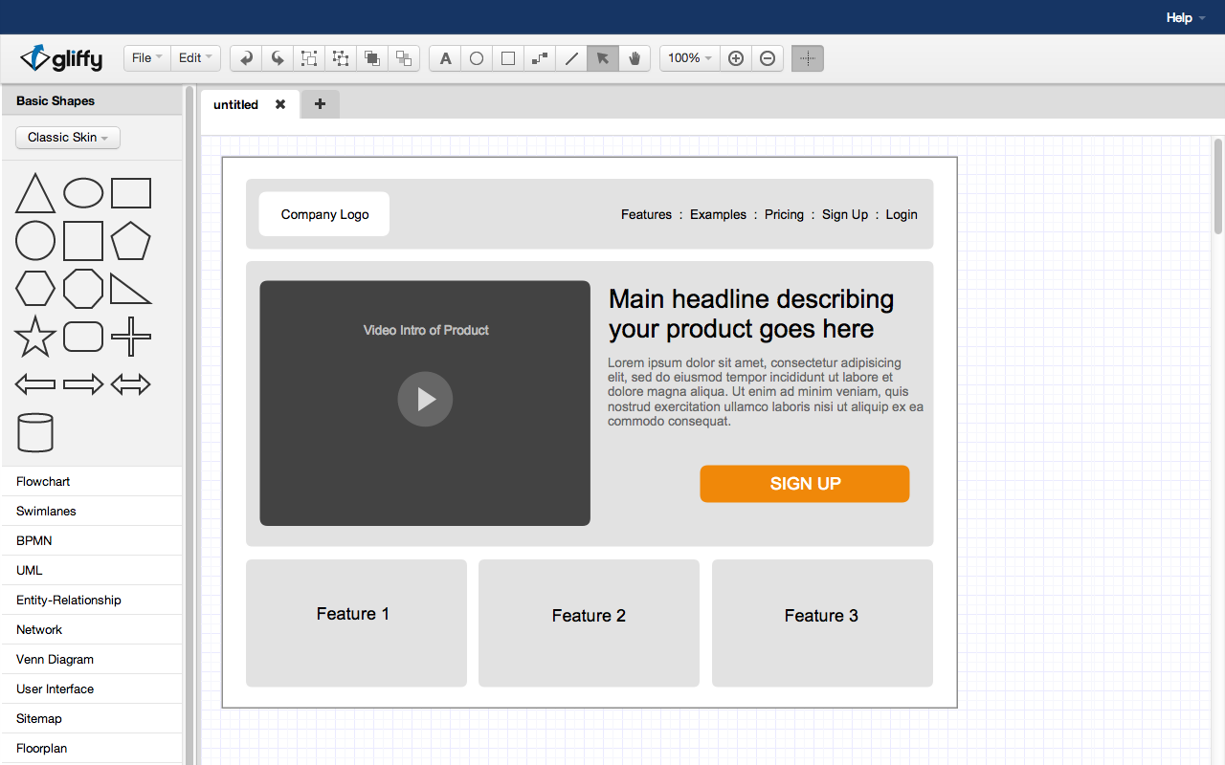Expand the User Interface shape library
The height and width of the screenshot is (765, 1225).
[91, 688]
